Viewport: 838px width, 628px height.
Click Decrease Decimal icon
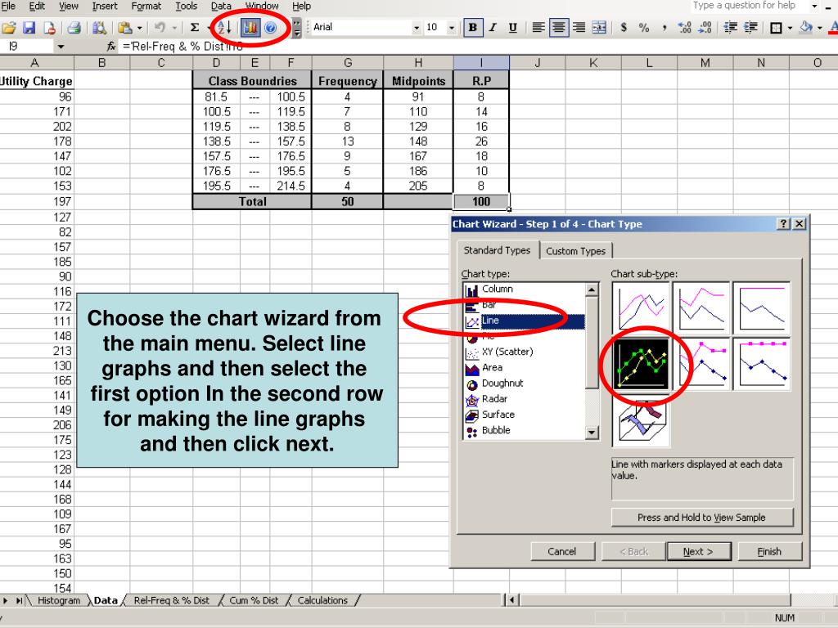coord(705,27)
